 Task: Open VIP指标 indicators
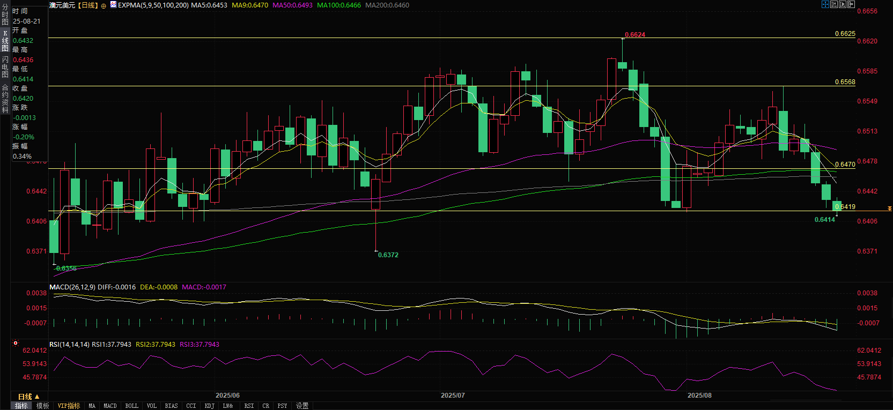[69, 406]
